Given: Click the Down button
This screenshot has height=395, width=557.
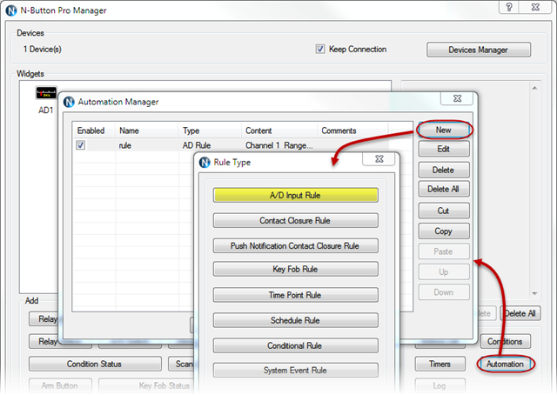Looking at the screenshot, I should click(x=443, y=292).
